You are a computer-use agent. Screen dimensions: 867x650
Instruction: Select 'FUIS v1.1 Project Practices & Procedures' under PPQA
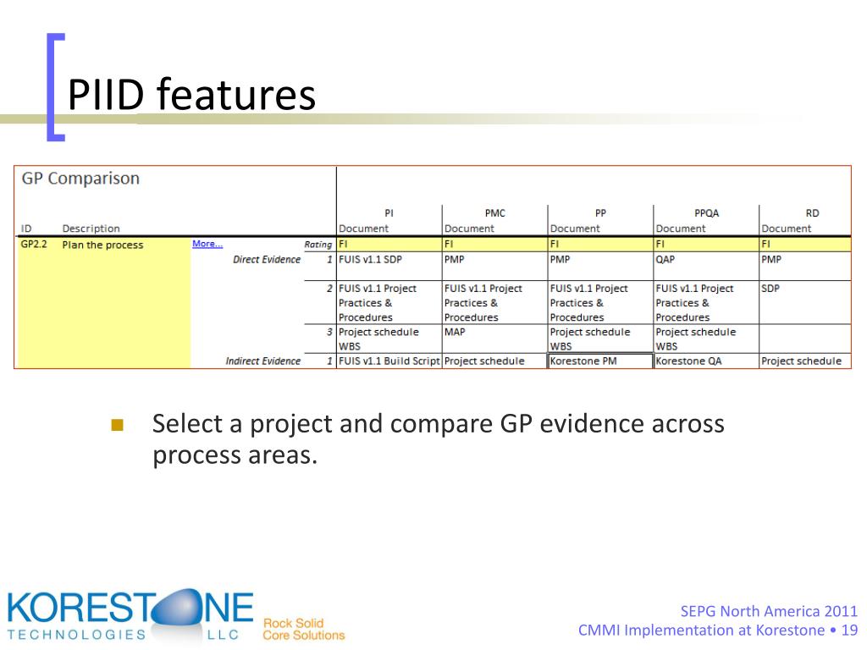pyautogui.click(x=706, y=302)
